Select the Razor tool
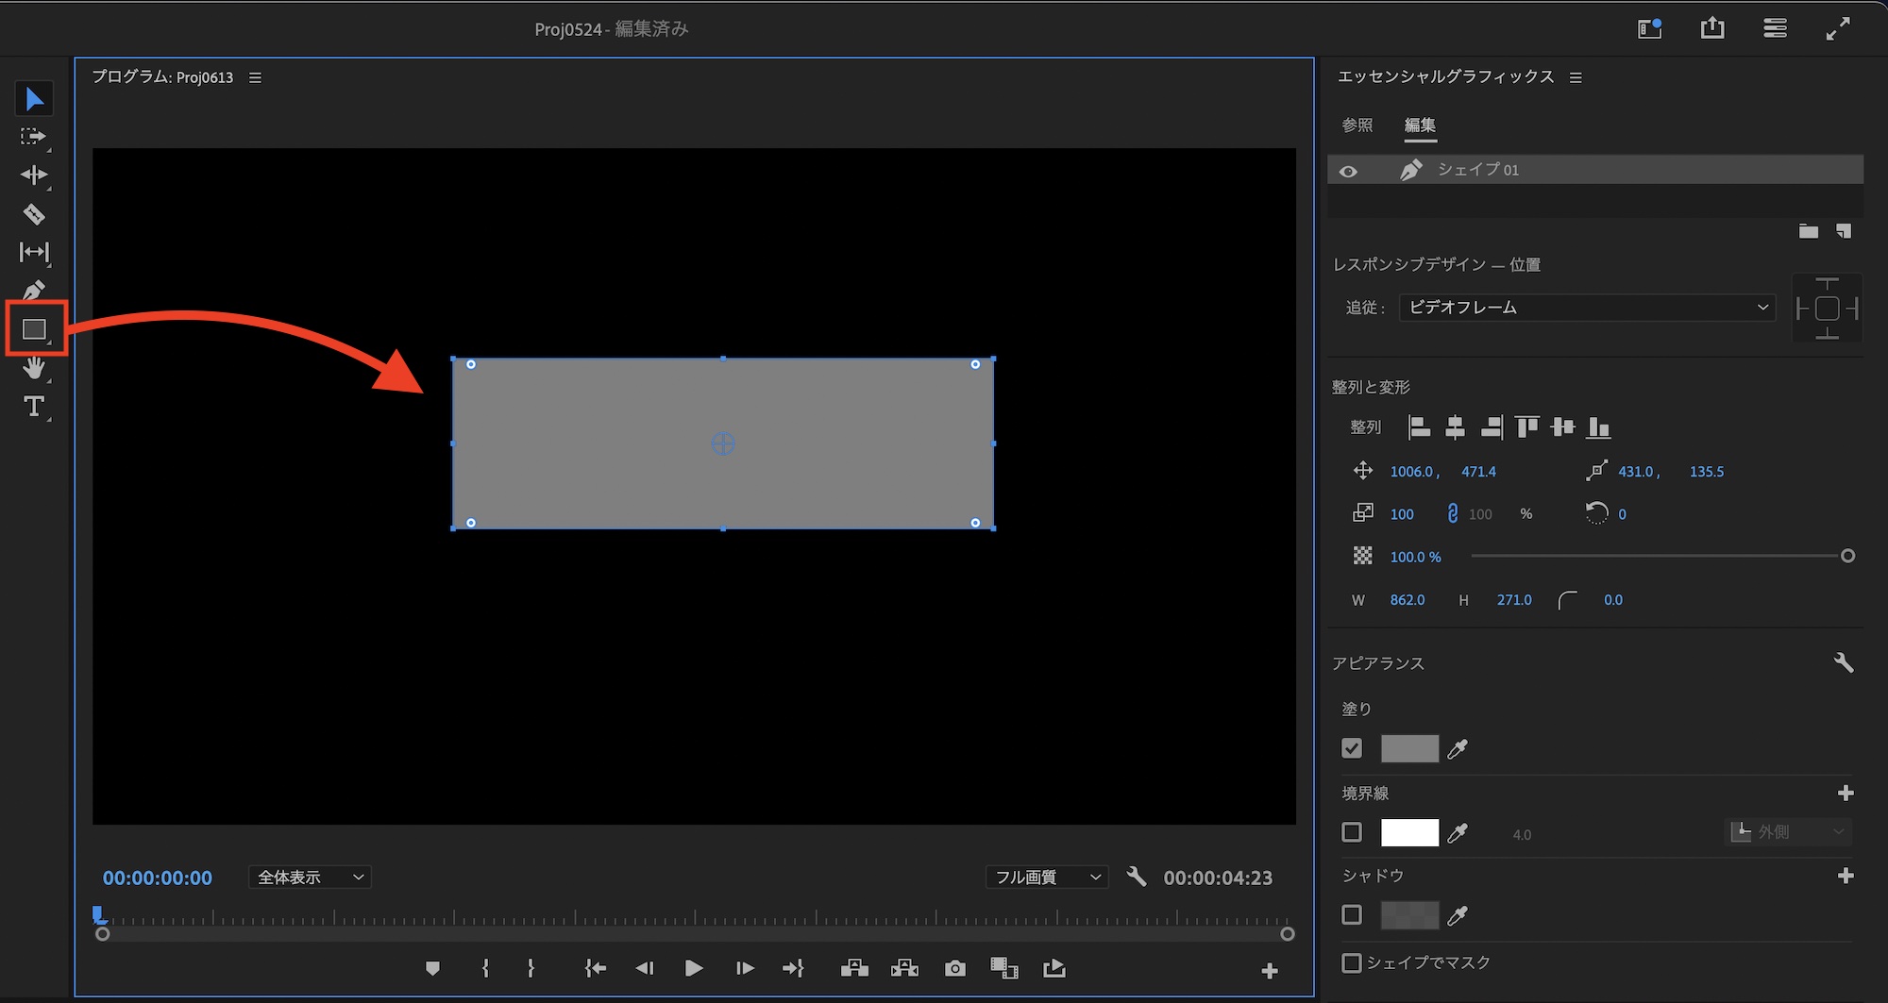Screen dimensions: 1888x1003 34,214
